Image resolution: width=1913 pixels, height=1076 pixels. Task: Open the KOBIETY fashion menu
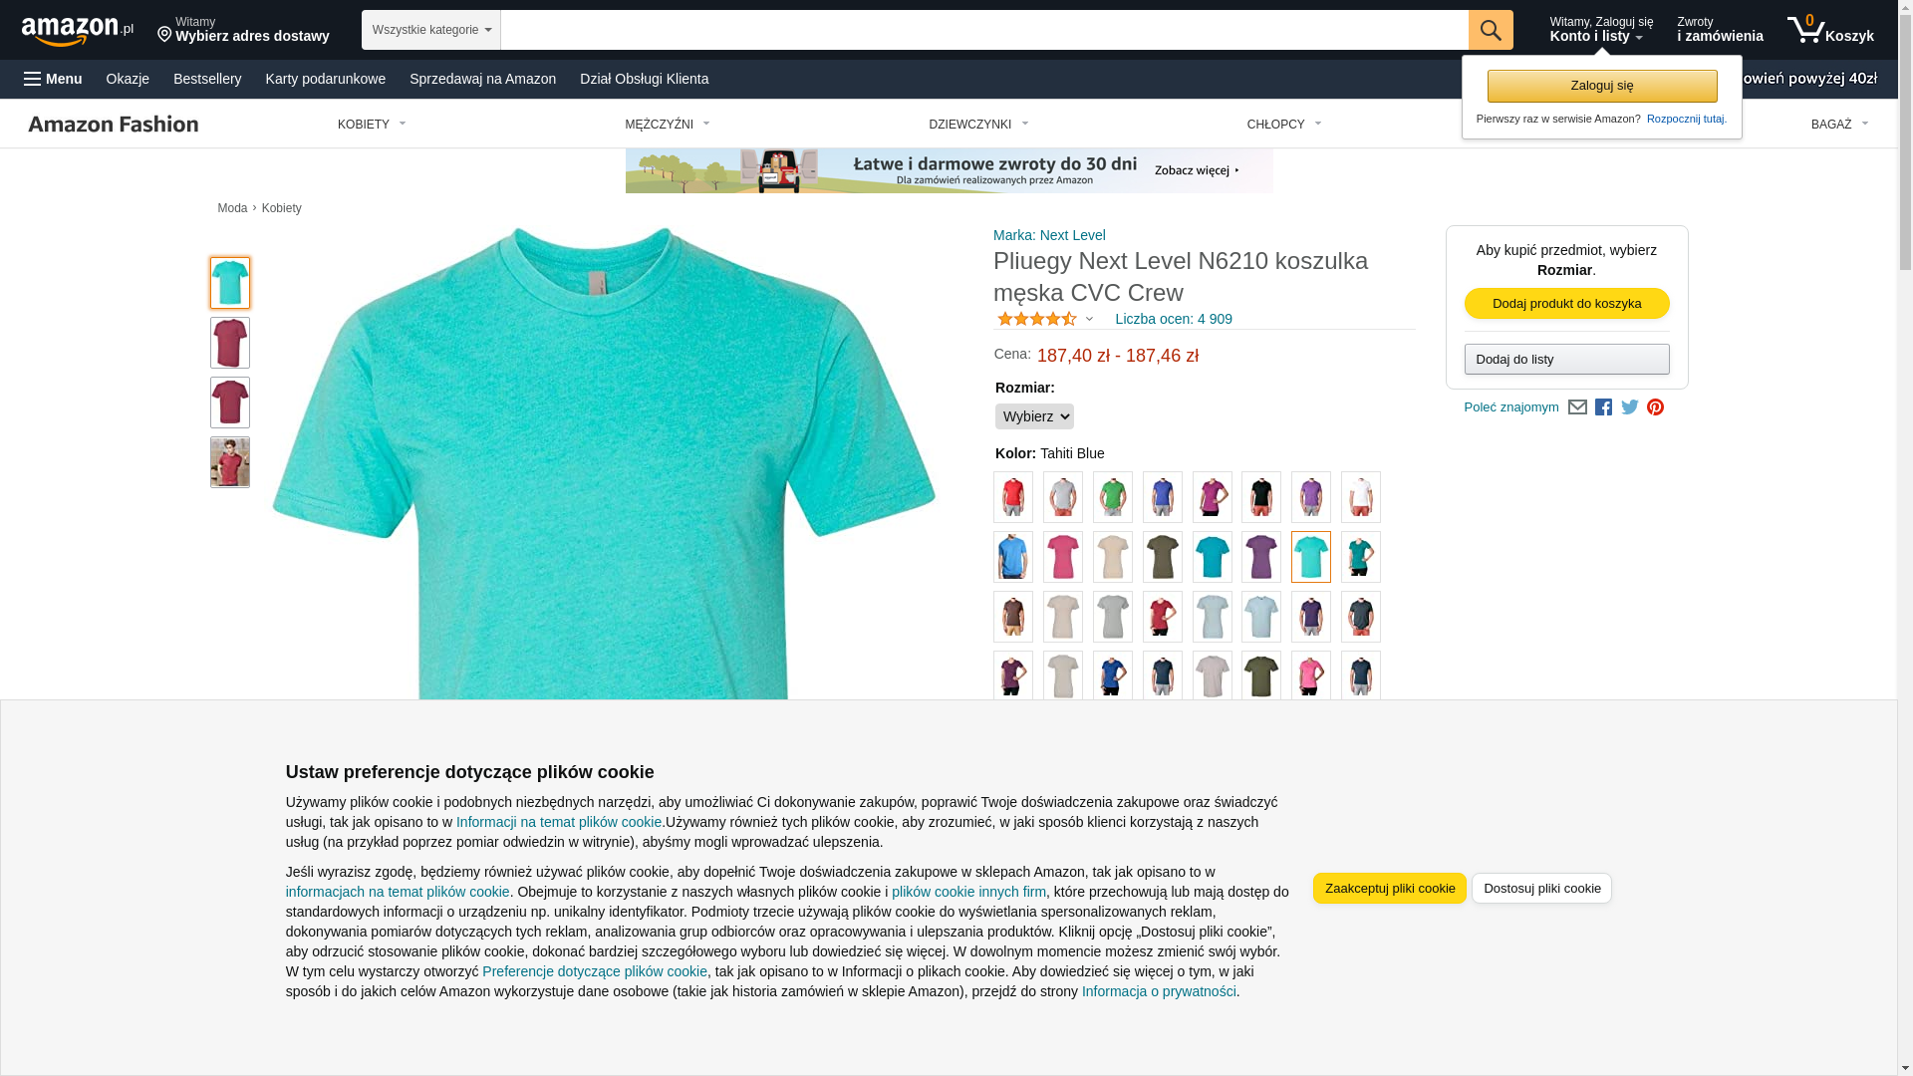[372, 125]
